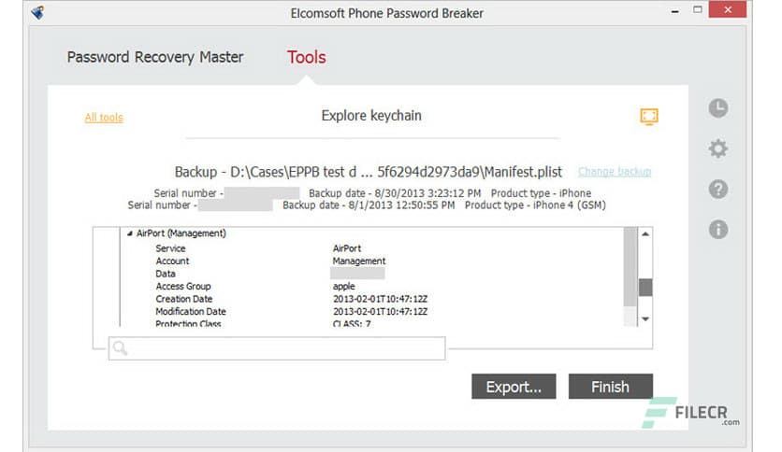Collapse the AirPort (Management) tree node
The width and height of the screenshot is (782, 452).
(x=130, y=233)
